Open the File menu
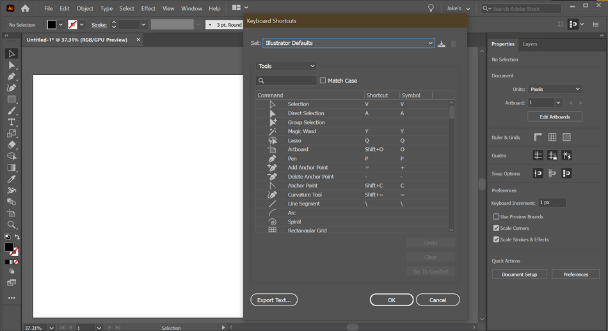Screen dimensions: 608x331 tap(48, 8)
